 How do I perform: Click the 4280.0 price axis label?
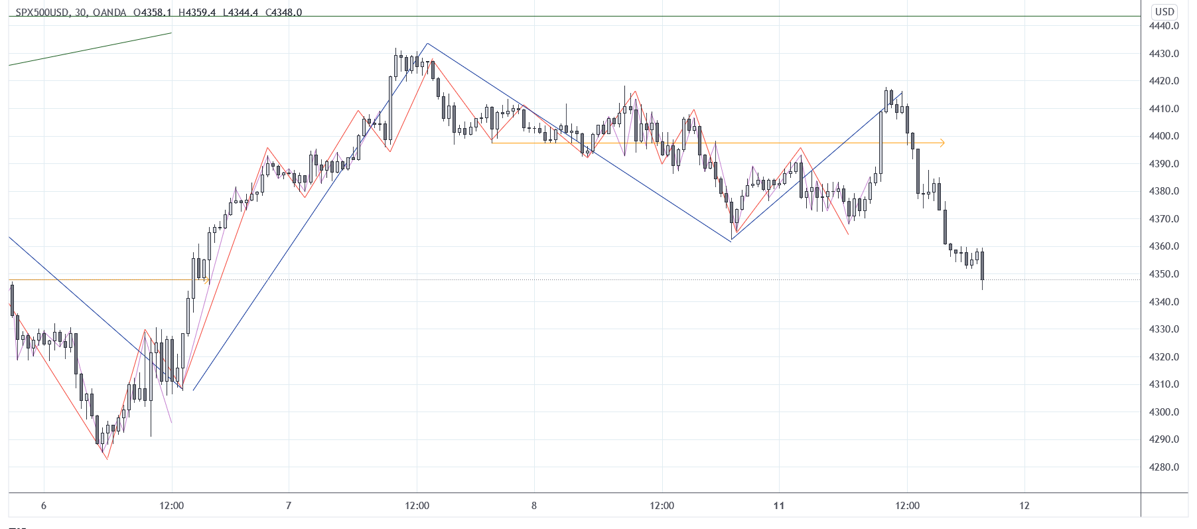[x=1164, y=467]
